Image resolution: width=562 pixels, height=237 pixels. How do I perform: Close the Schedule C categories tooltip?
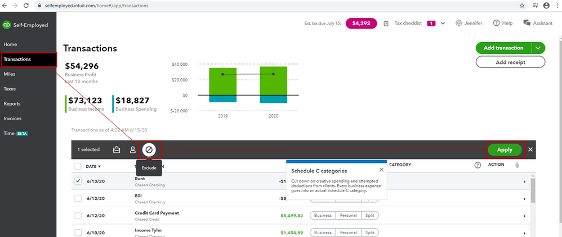[x=381, y=170]
